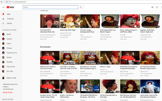Open Historial in the sidebar
Viewport: 162px width, 101px height.
click(9, 23)
